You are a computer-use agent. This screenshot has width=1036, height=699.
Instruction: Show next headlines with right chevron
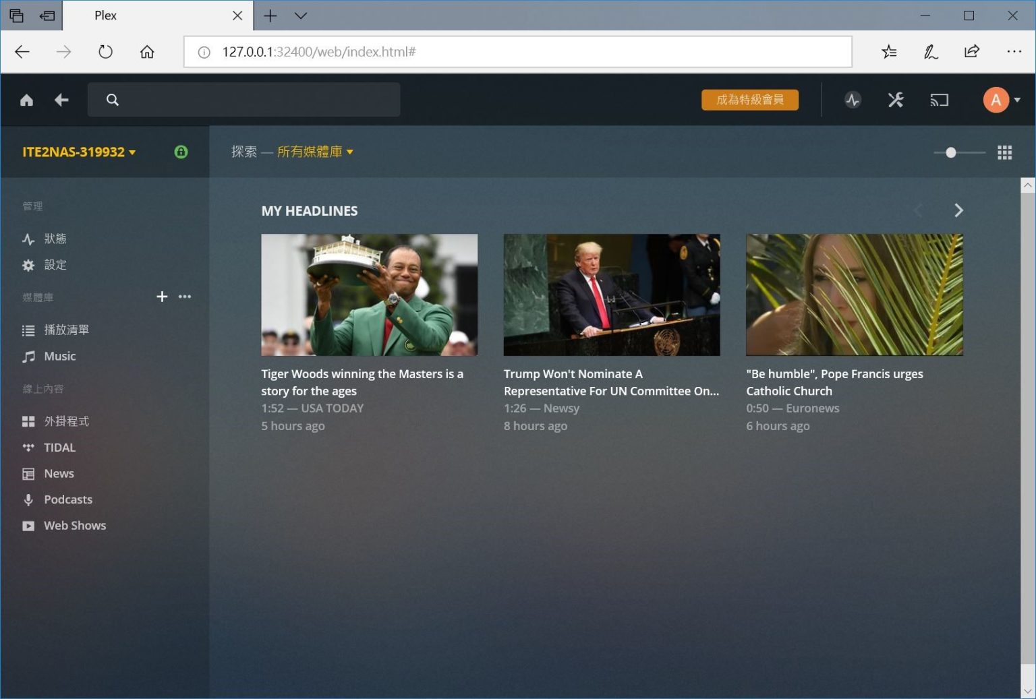click(x=958, y=211)
